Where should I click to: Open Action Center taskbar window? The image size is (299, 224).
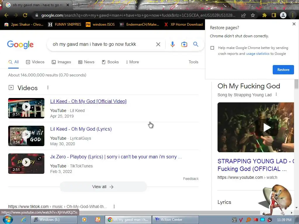point(175,220)
